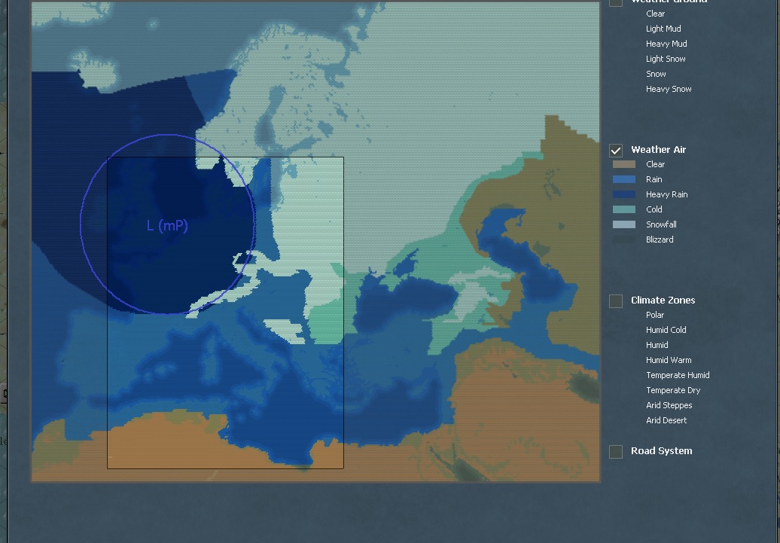Click the L (mP) low pressure label on map
Viewport: 780px width, 543px height.
(168, 225)
